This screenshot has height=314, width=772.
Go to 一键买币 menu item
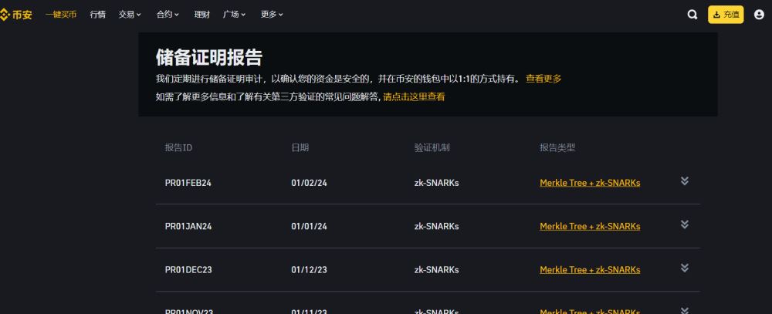coord(61,15)
